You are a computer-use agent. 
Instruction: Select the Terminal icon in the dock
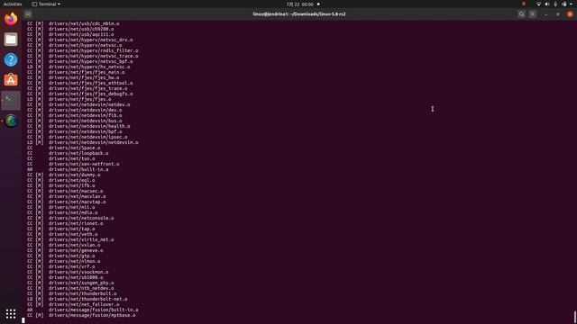pos(11,100)
